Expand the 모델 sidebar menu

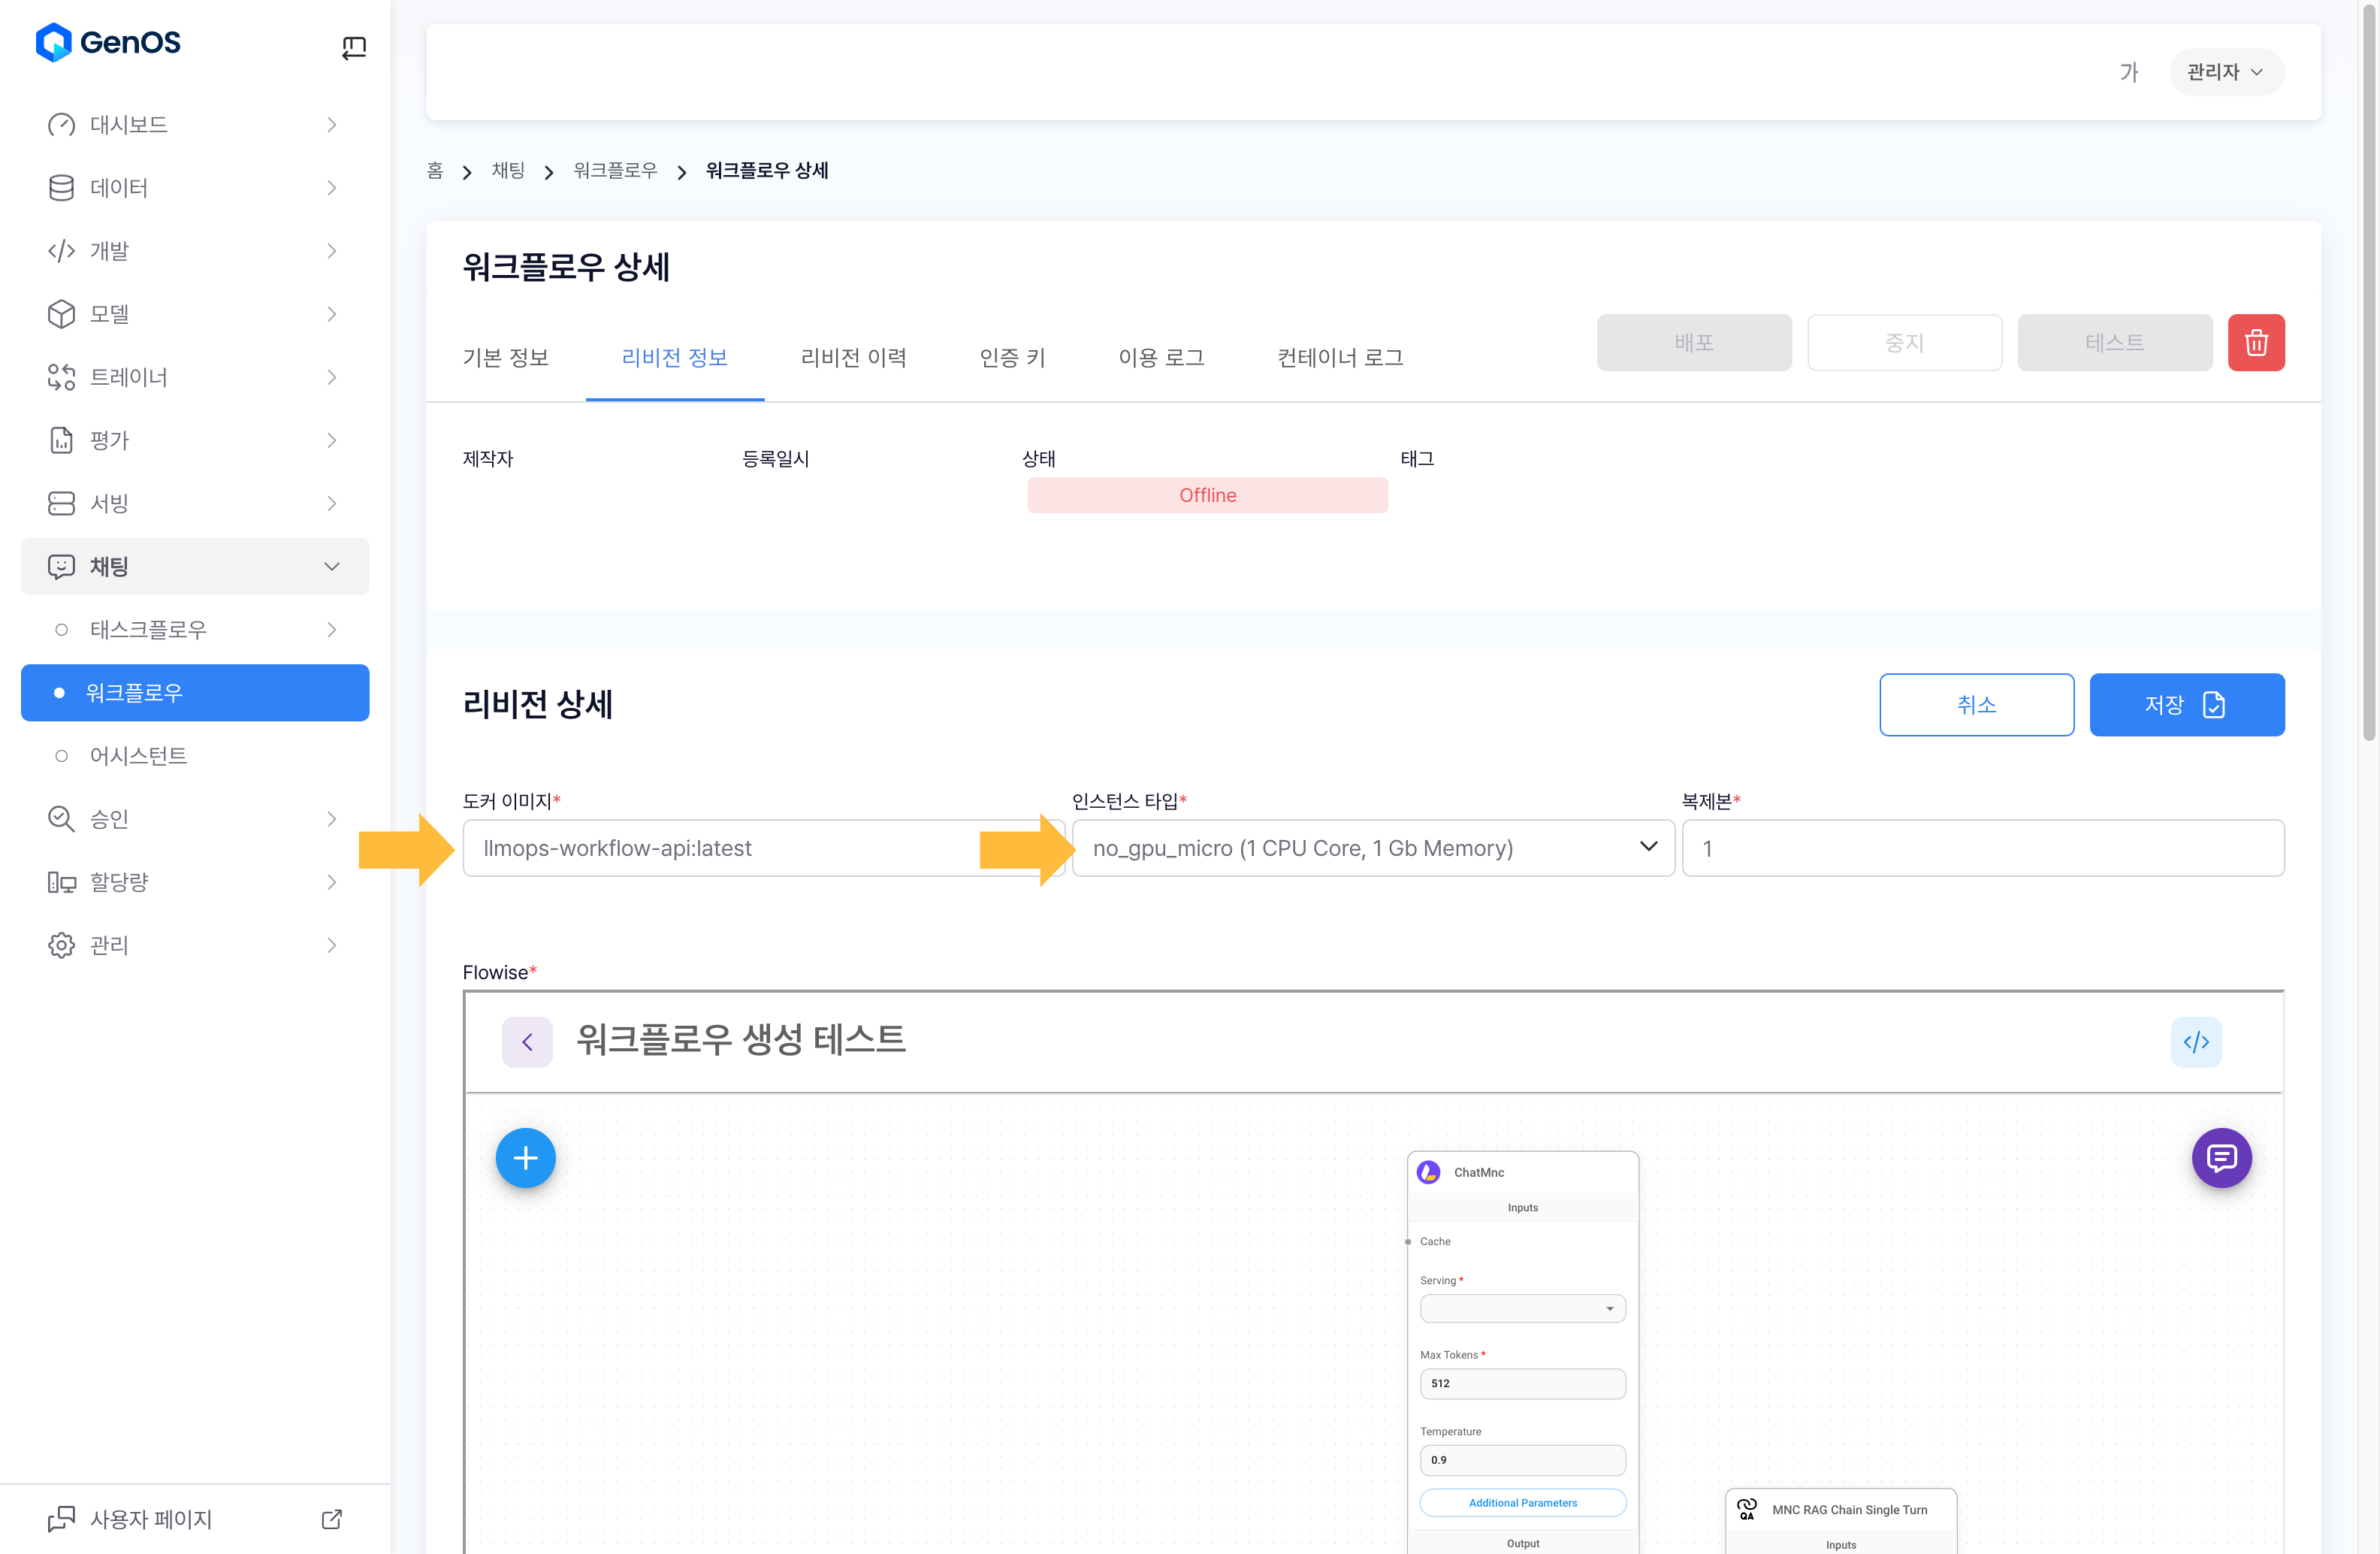(332, 314)
